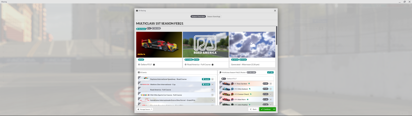Edit the Multiclass Season Feb21 Roster

[x=270, y=72]
